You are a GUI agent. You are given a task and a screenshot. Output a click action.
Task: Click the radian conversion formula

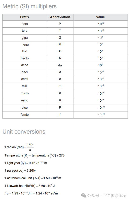click(x=19, y=147)
